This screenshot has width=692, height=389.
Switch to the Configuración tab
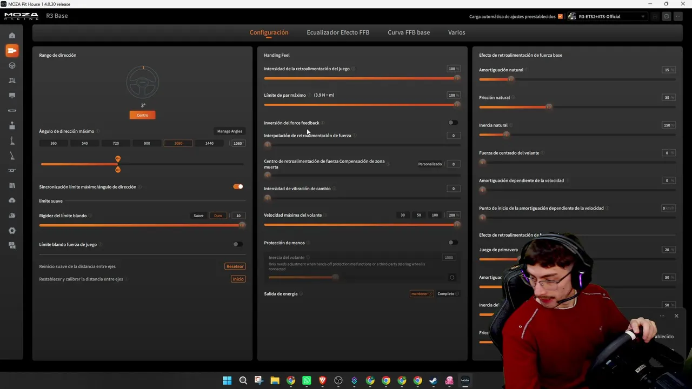click(269, 32)
